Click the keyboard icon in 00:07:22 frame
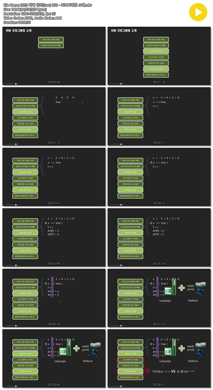Viewport: 213px width, 390px height. click(201, 284)
